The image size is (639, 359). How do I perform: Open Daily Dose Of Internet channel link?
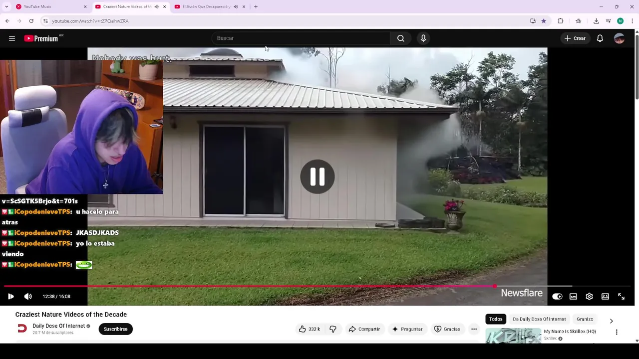tap(58, 326)
